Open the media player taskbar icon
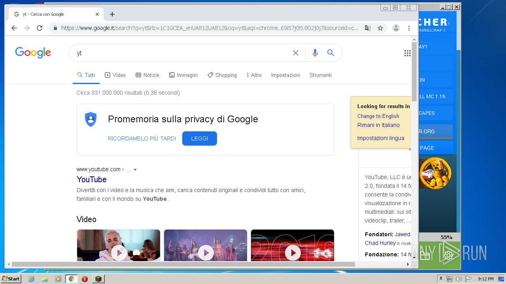506x284 pixels. pyautogui.click(x=58, y=279)
